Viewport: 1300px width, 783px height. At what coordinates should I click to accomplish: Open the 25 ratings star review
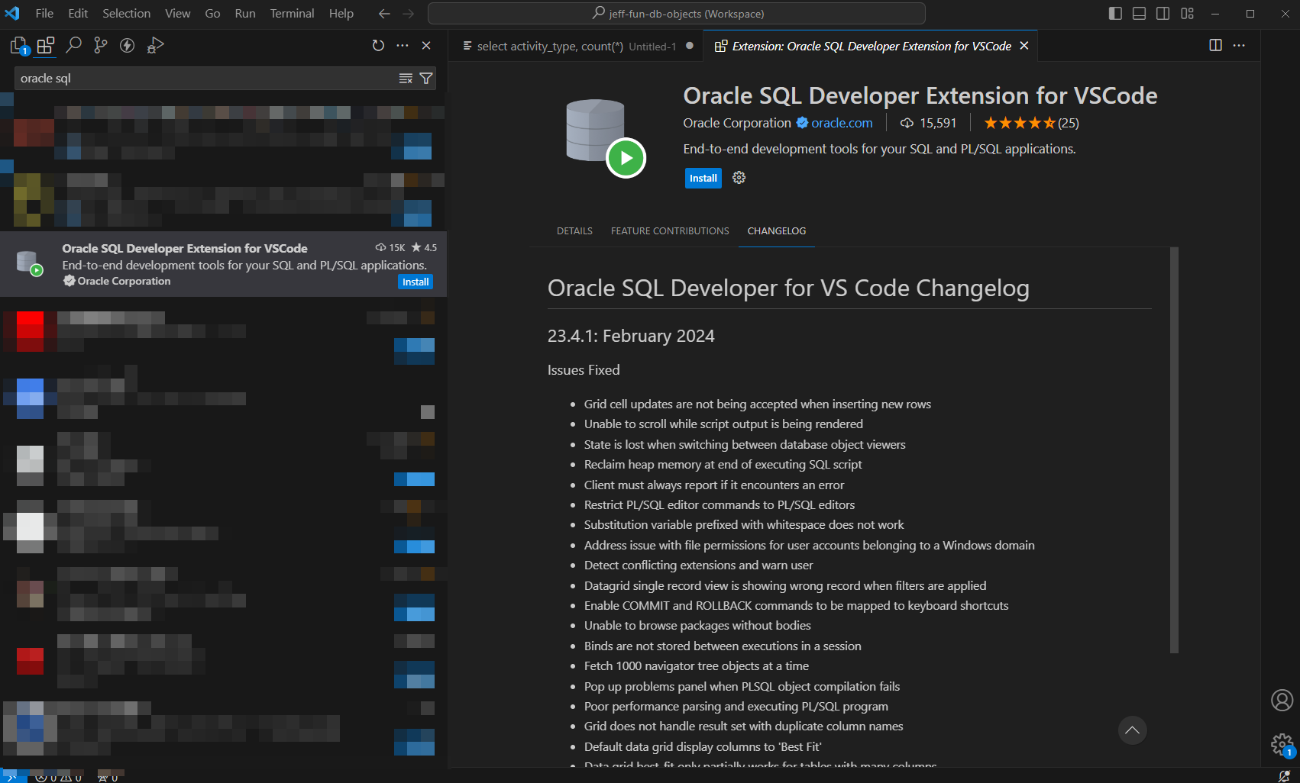tap(1031, 123)
